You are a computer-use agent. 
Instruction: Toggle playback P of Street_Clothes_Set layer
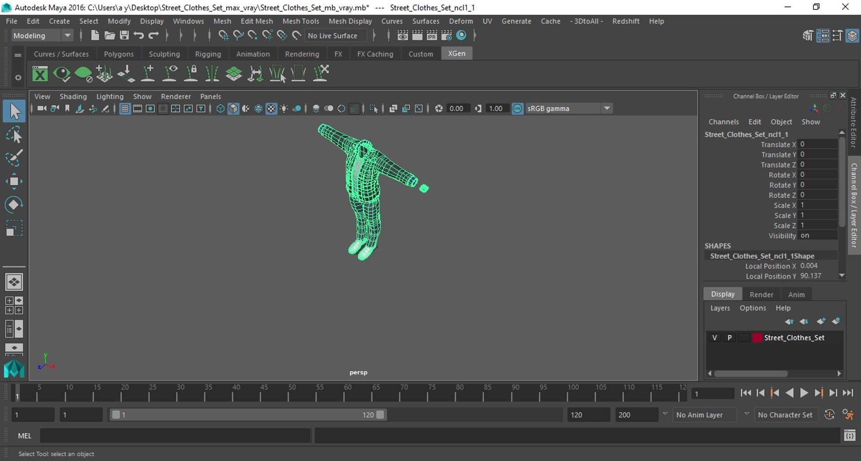(x=730, y=338)
